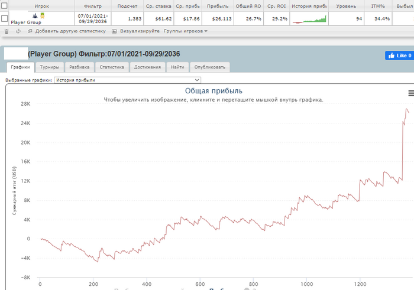Go to the Достижения tab
The image size is (414, 290).
147,67
